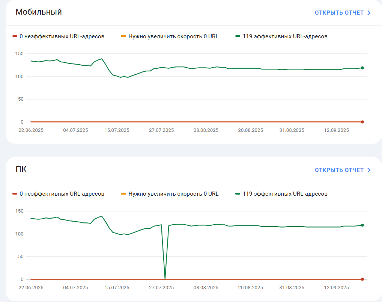The width and height of the screenshot is (382, 302).
Task: Click the chevron arrow in Мобильный header
Action: pos(369,13)
